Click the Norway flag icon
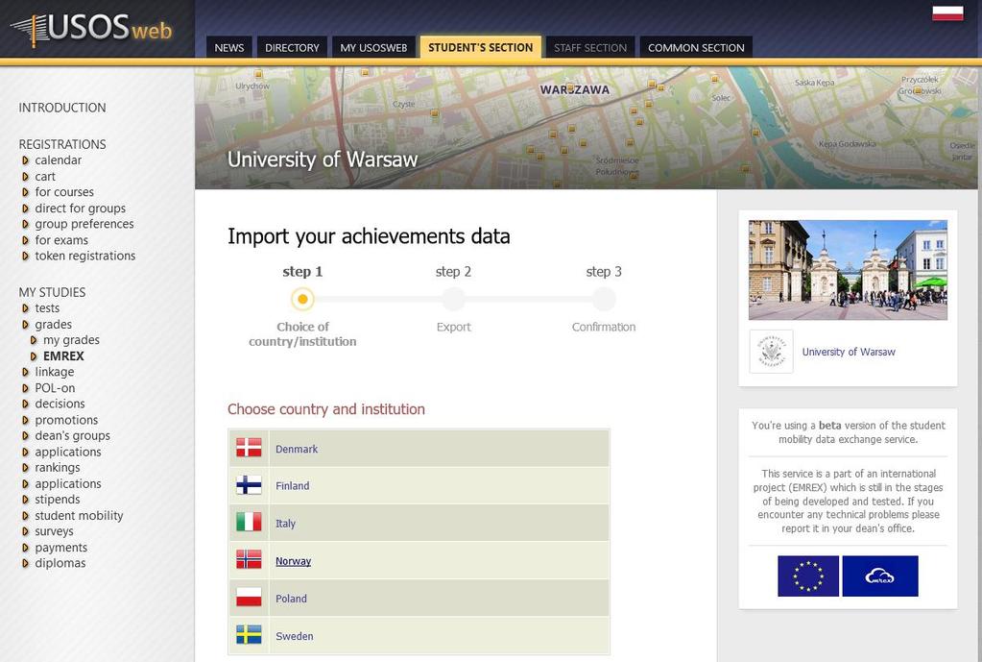Image resolution: width=982 pixels, height=662 pixels. [249, 560]
